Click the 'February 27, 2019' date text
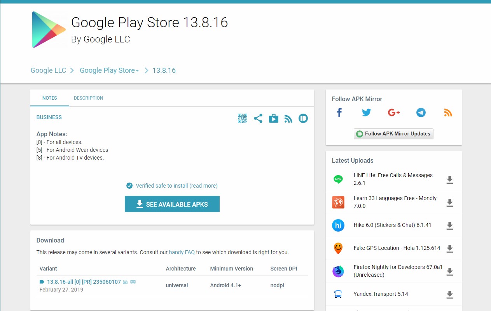 pyautogui.click(x=61, y=290)
